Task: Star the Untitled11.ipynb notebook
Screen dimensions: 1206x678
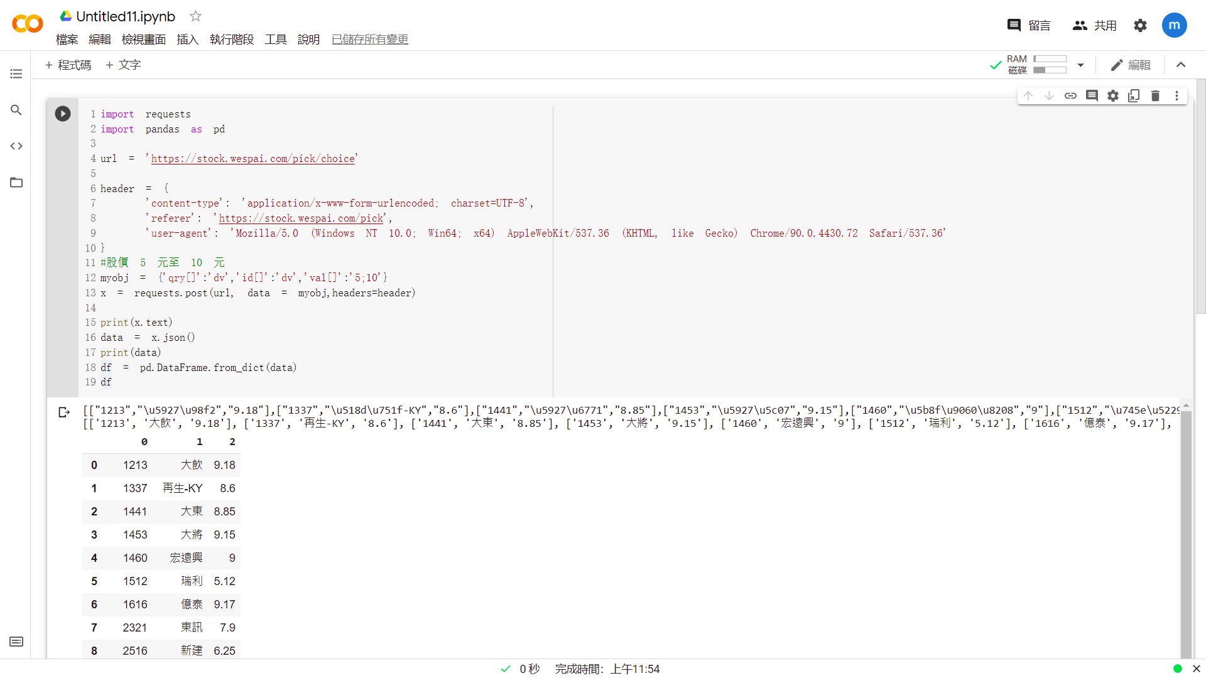Action: [196, 16]
